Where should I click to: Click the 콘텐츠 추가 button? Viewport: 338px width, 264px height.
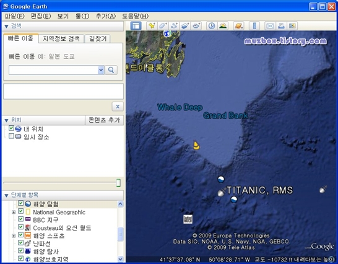pos(105,120)
